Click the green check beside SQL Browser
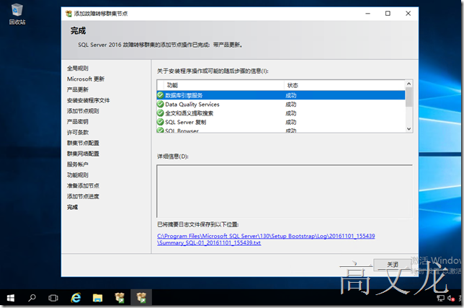The height and width of the screenshot is (308, 464). coord(161,130)
